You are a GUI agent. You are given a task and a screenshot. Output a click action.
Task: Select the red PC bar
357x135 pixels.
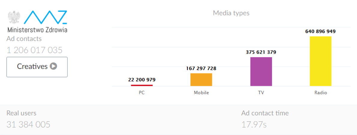tap(142, 85)
